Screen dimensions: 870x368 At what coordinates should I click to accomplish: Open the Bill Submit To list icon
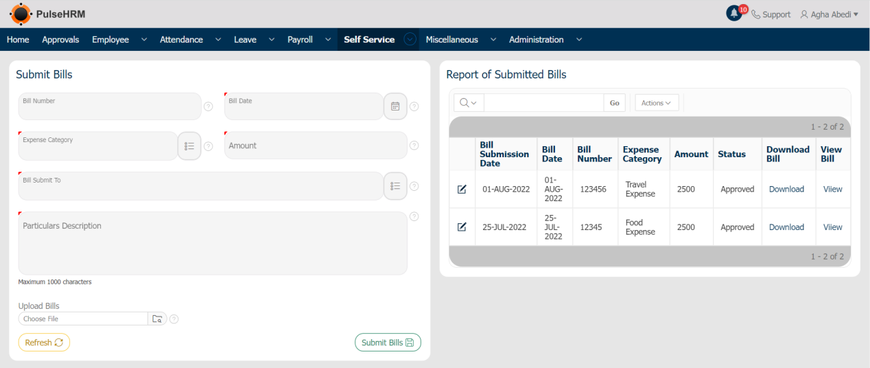395,186
